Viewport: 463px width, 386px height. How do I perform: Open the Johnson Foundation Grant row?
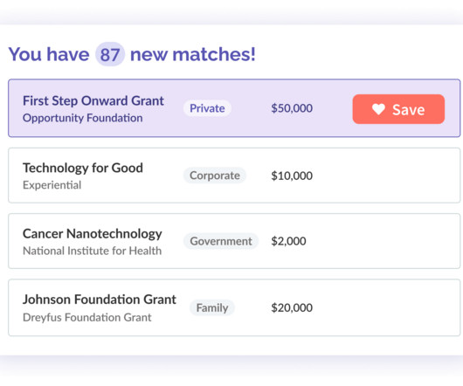(x=234, y=307)
